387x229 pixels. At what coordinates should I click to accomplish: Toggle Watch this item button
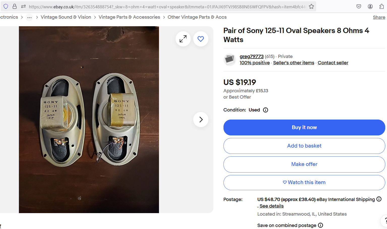[x=304, y=182]
